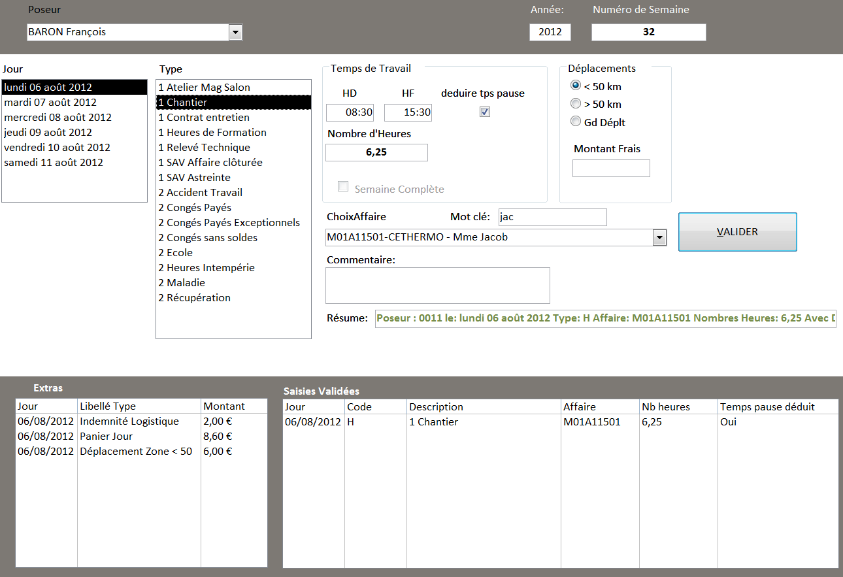Select jeudi 09 août 2012
Screen dimensions: 843x577
coord(74,133)
